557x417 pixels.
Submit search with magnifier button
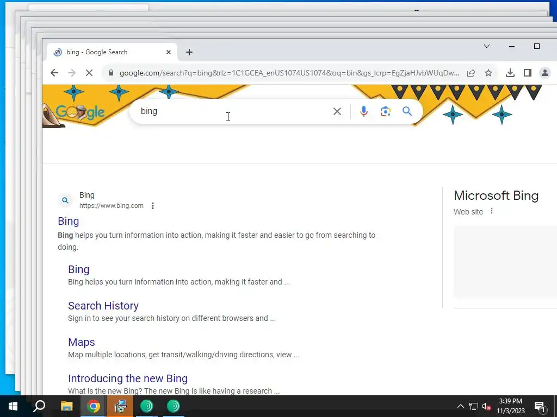407,111
